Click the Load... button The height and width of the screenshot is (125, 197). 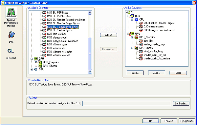tap(157, 73)
